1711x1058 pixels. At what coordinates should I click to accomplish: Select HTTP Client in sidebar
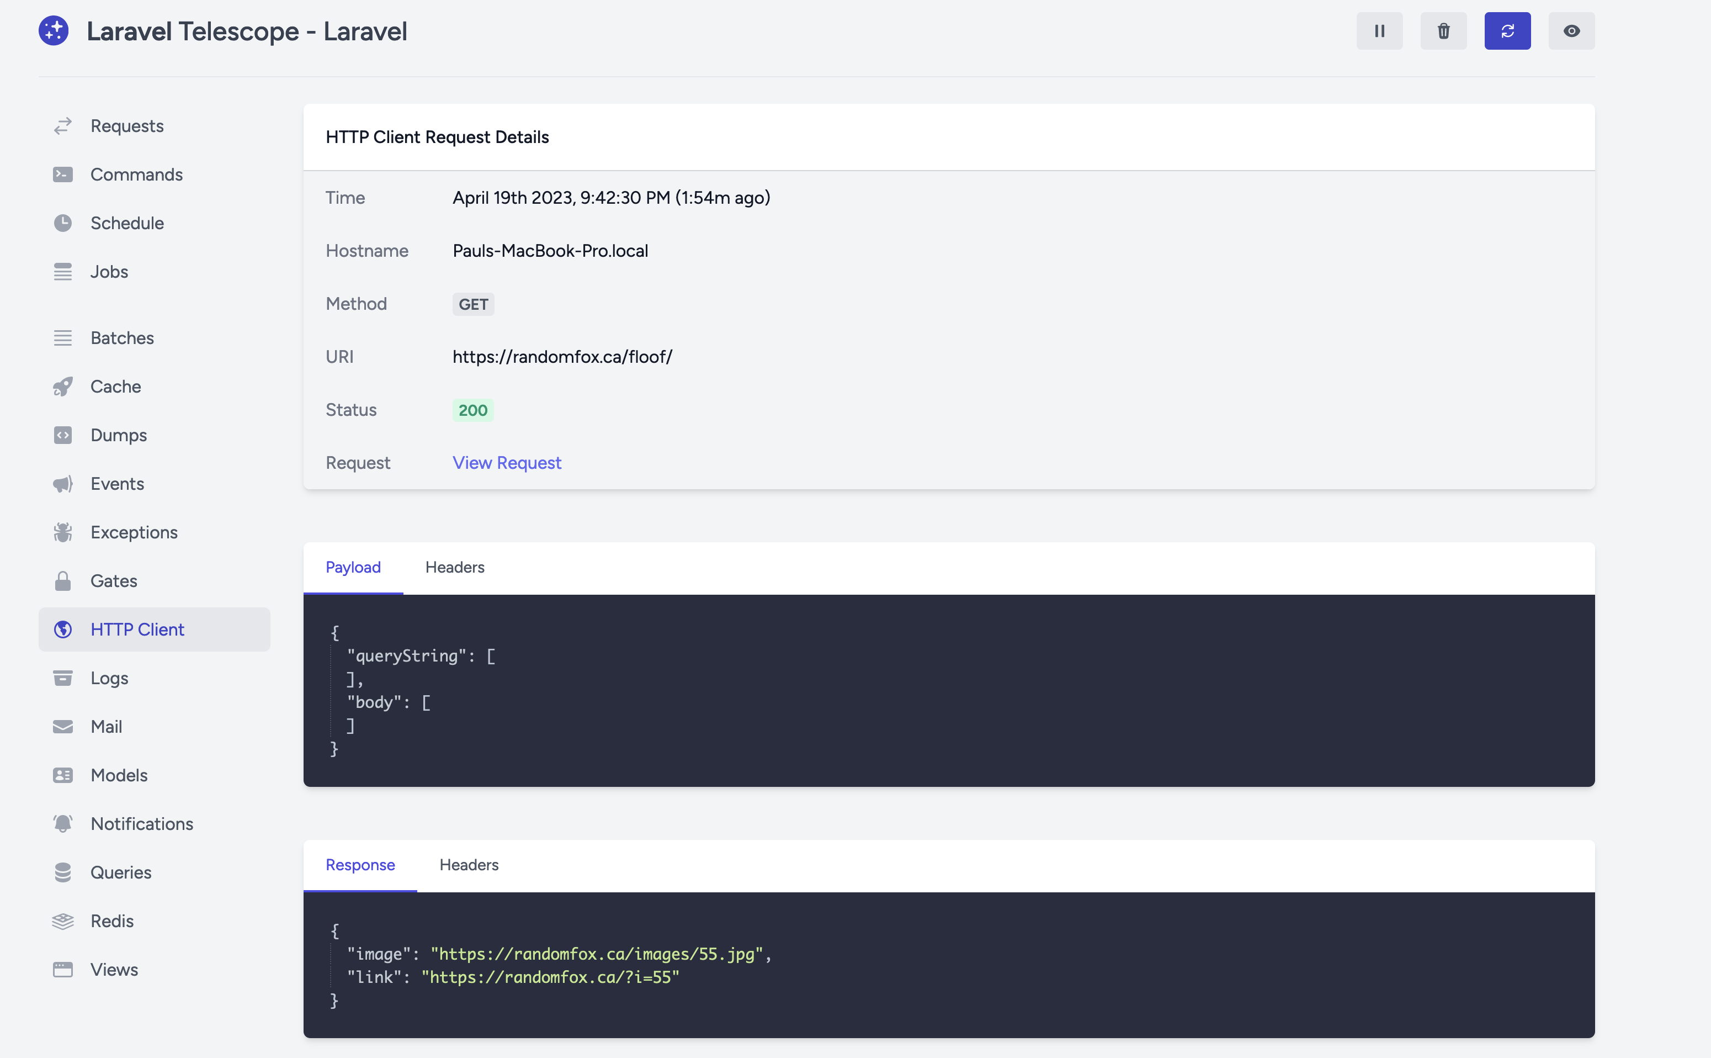tap(155, 629)
